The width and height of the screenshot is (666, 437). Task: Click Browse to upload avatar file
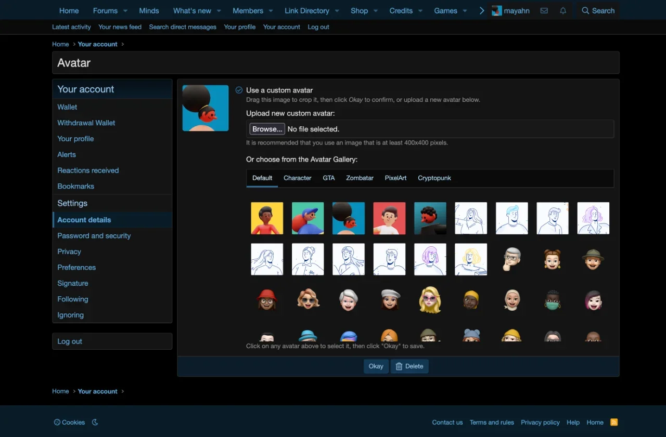[267, 129]
